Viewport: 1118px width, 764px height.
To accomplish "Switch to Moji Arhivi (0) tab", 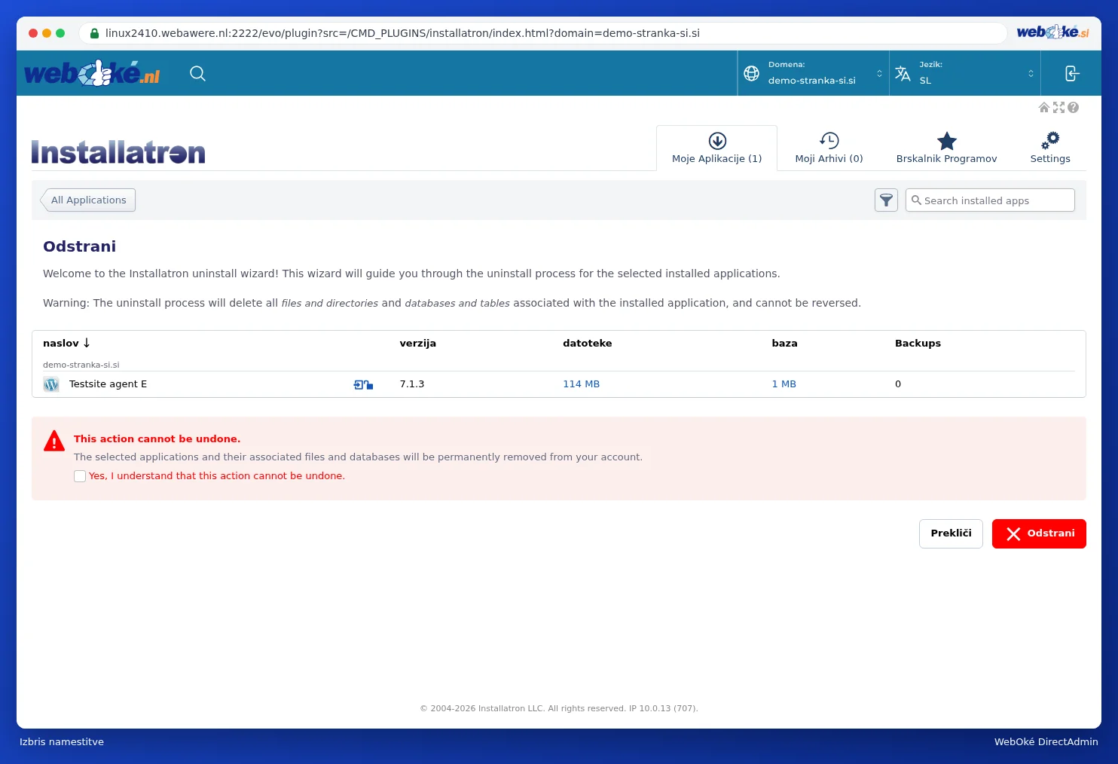I will (829, 148).
